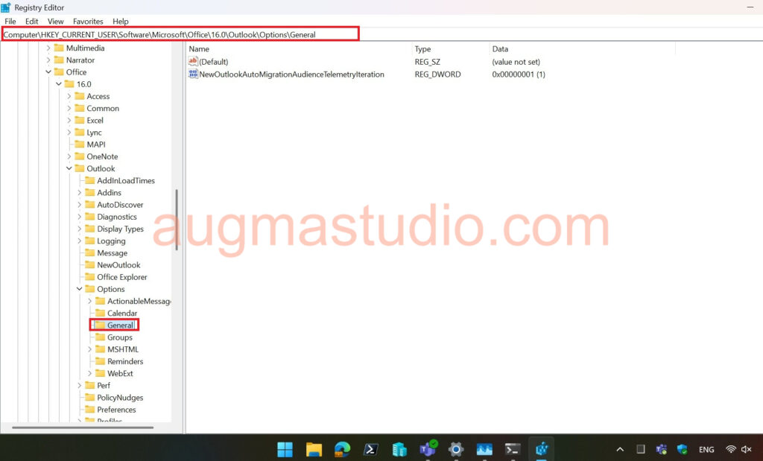The image size is (763, 461).
Task: Select the NewOutlookAutoMigrationAudienceTelemetryIteration DWORD value icon
Action: pos(194,74)
